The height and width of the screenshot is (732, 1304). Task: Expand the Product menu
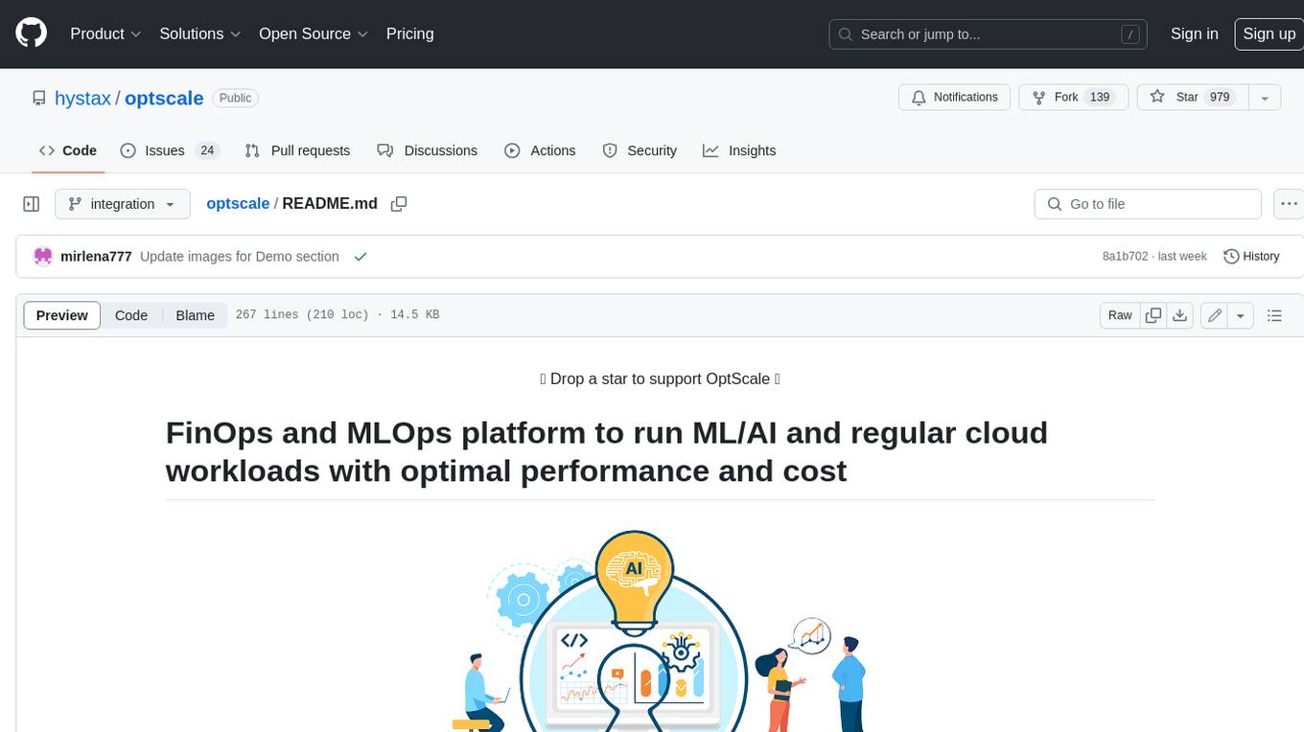[105, 34]
